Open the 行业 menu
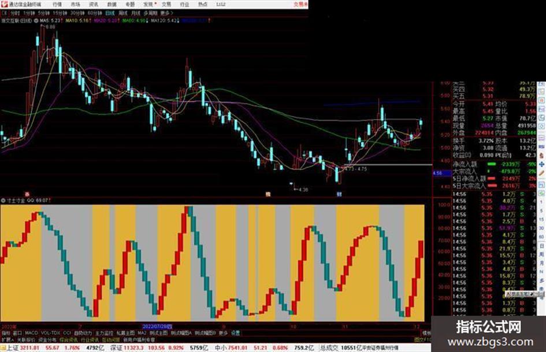The image size is (546, 352). [x=184, y=5]
